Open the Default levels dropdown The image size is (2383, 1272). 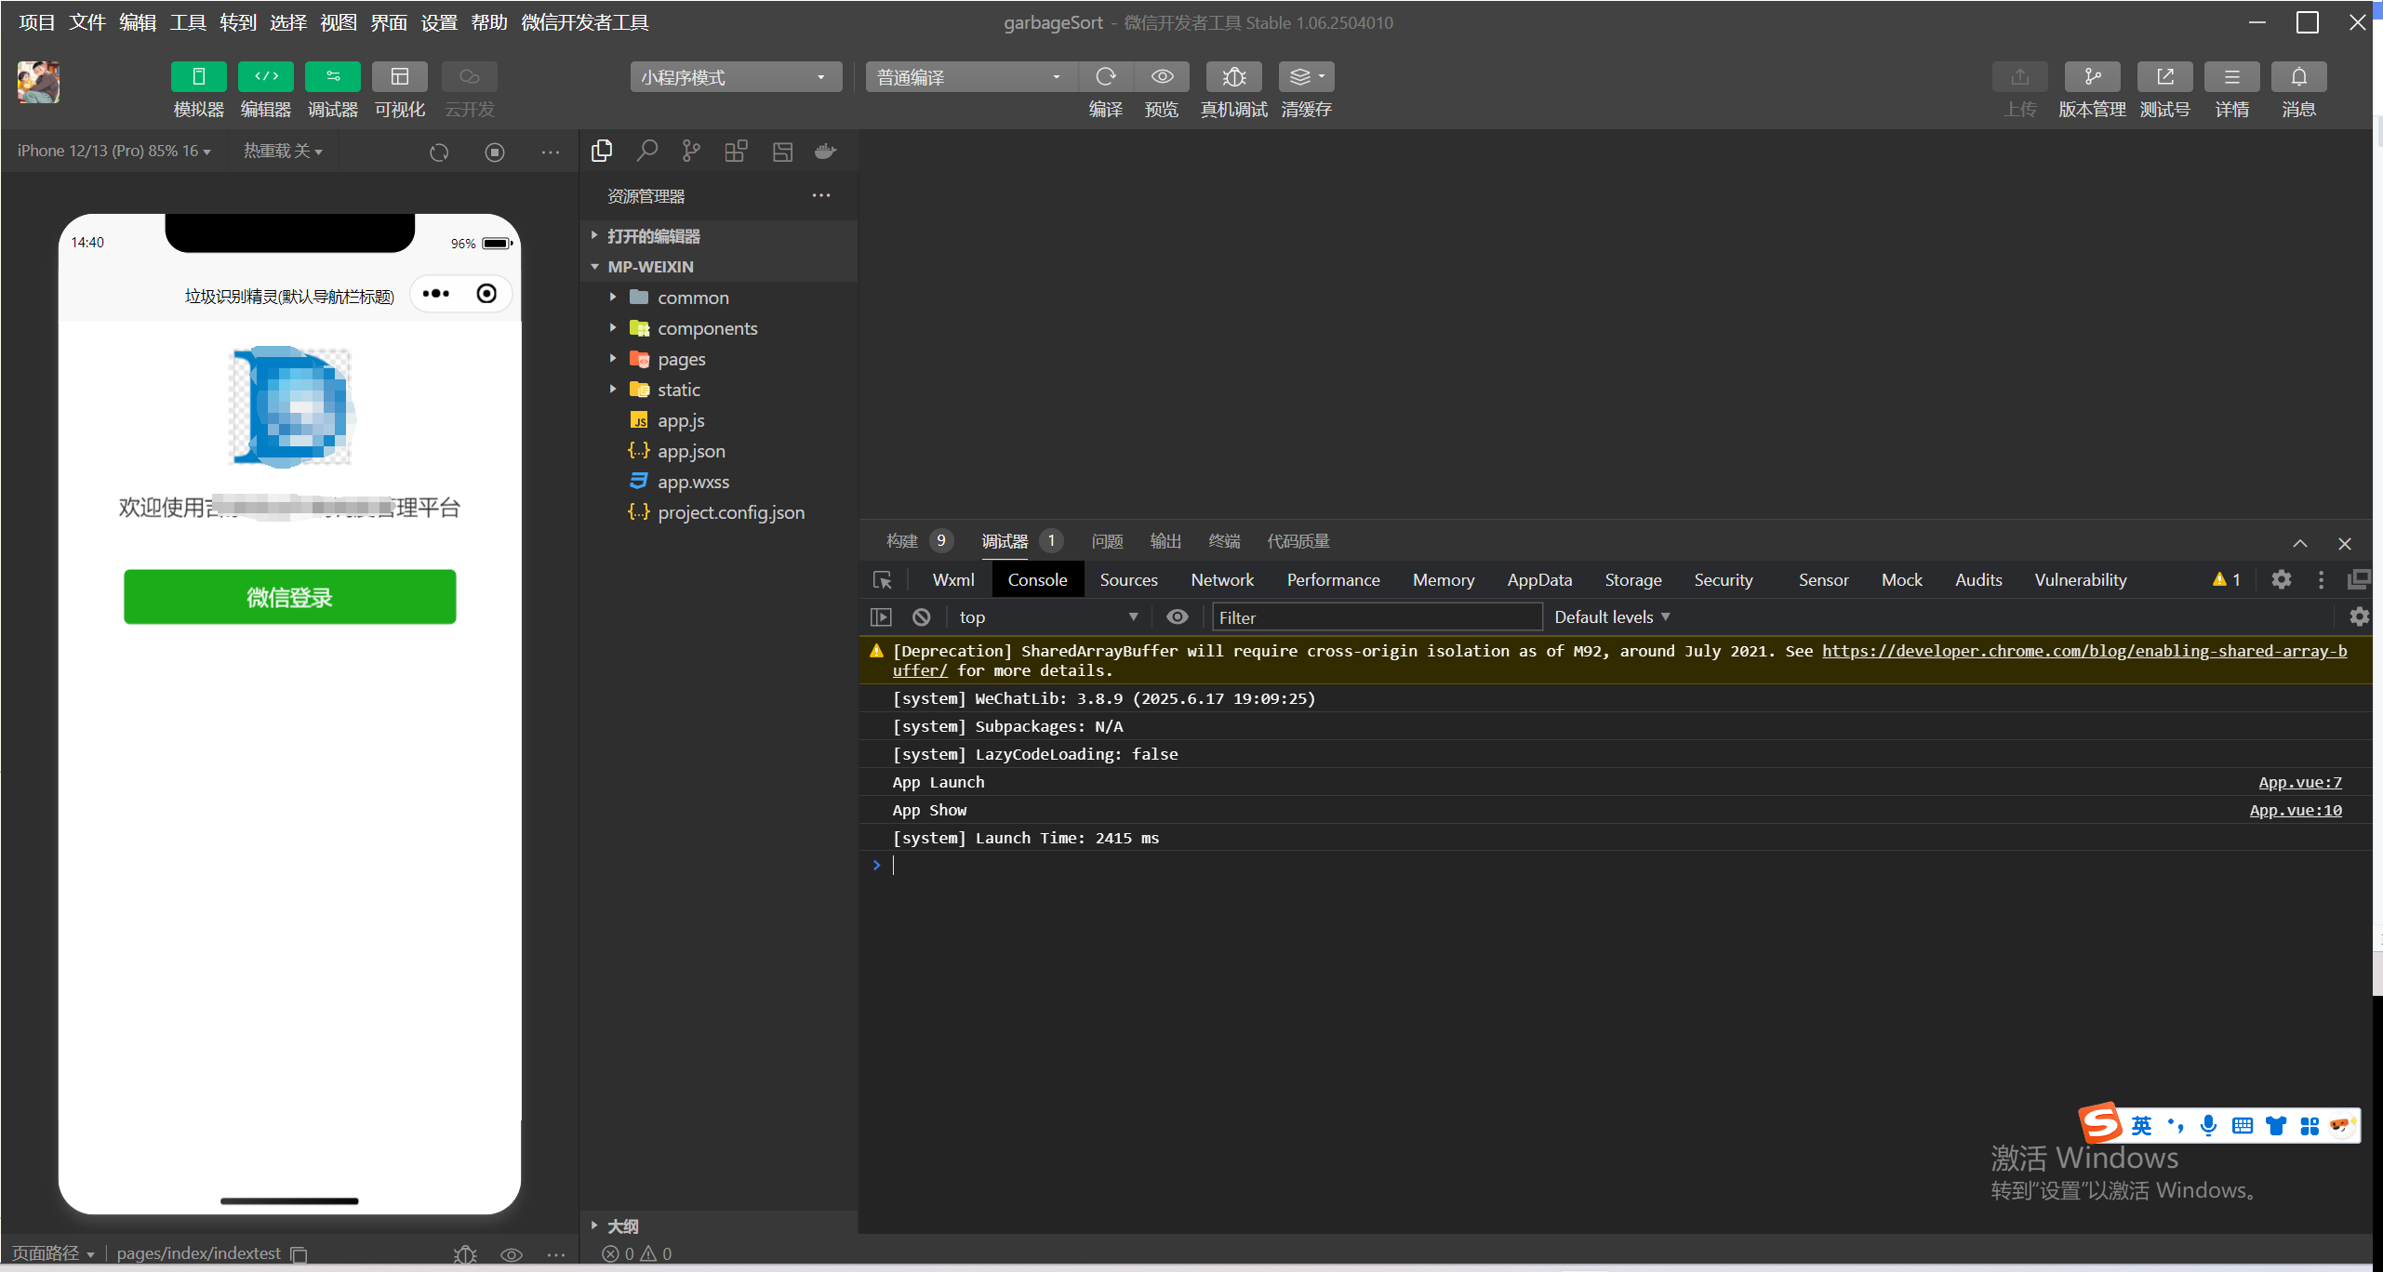point(1611,617)
